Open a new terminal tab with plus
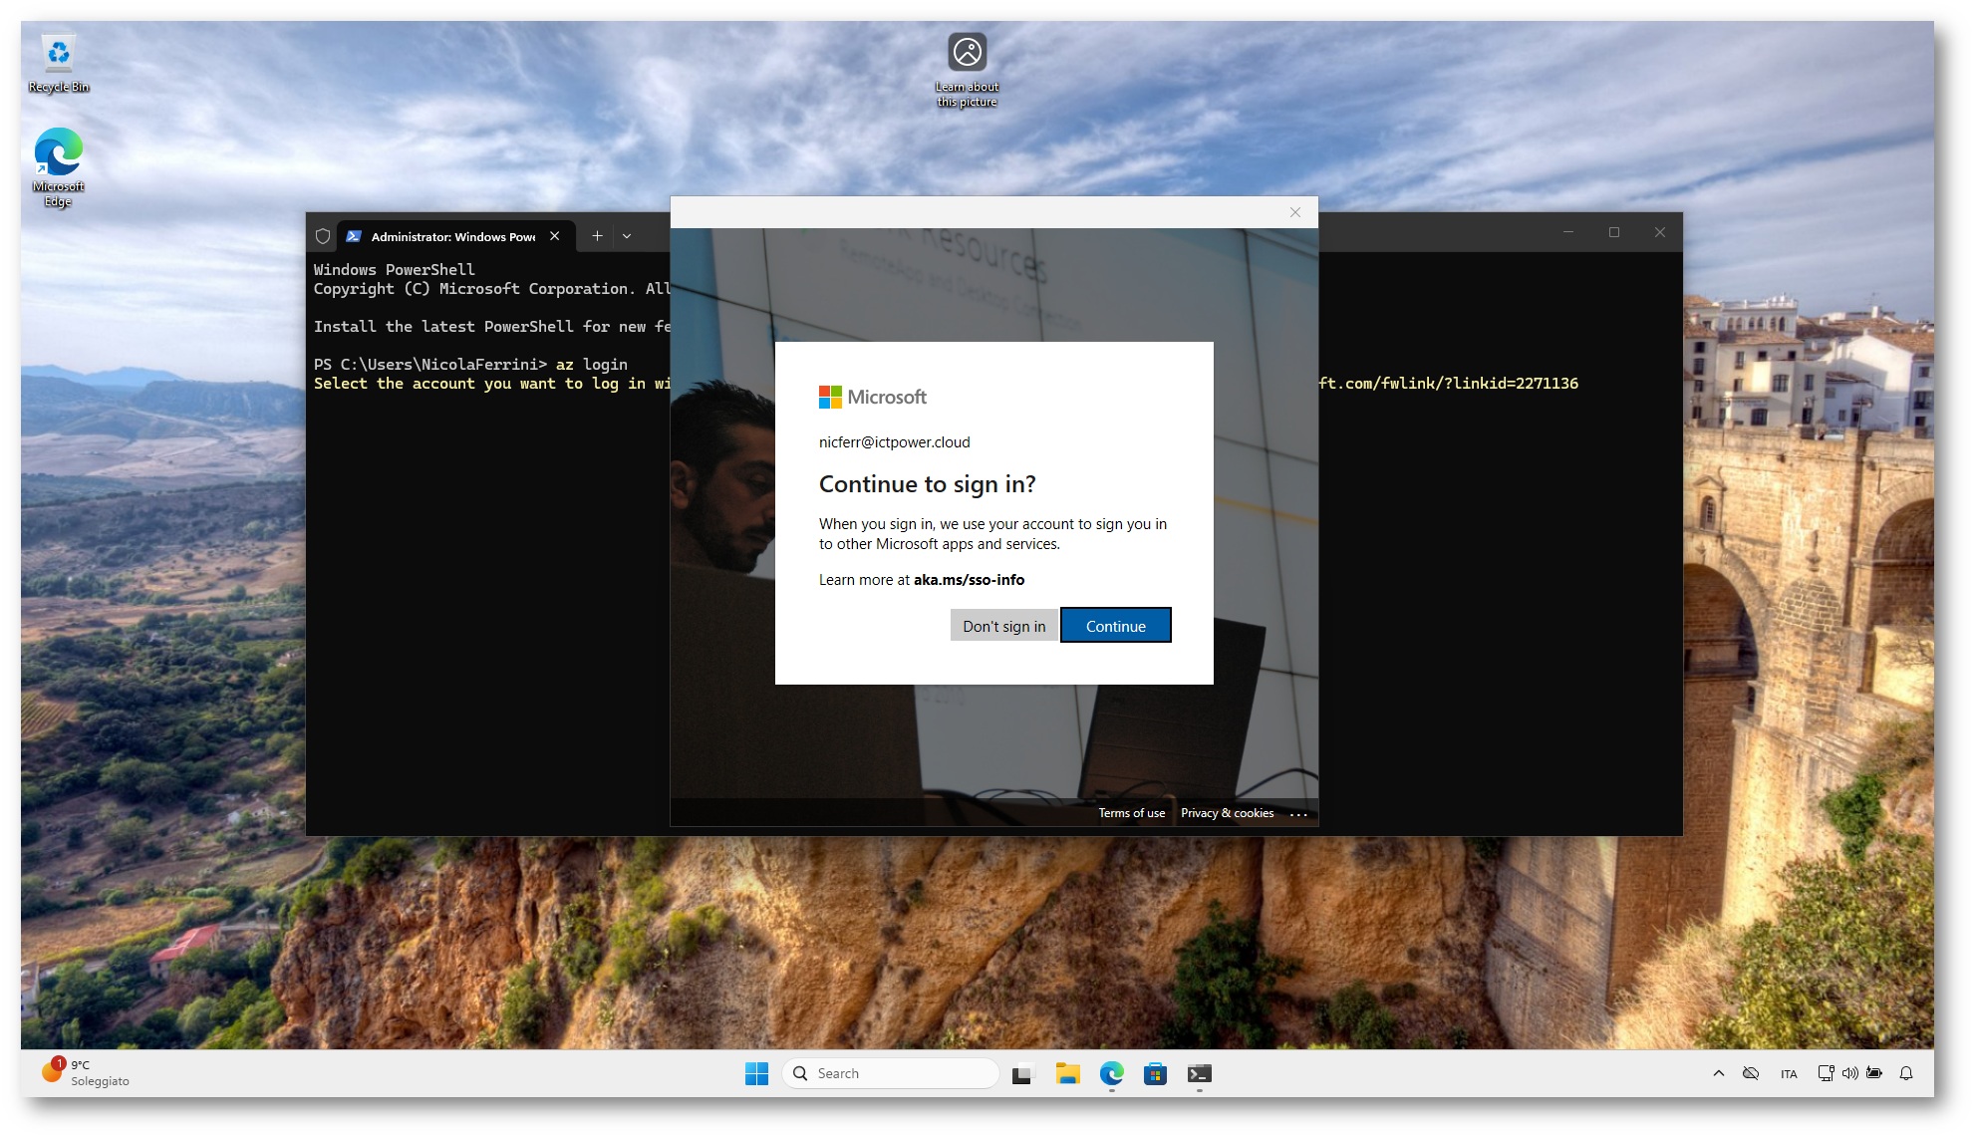The image size is (1976, 1139). click(x=597, y=236)
